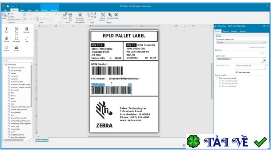Open the File menu

tap(5, 10)
